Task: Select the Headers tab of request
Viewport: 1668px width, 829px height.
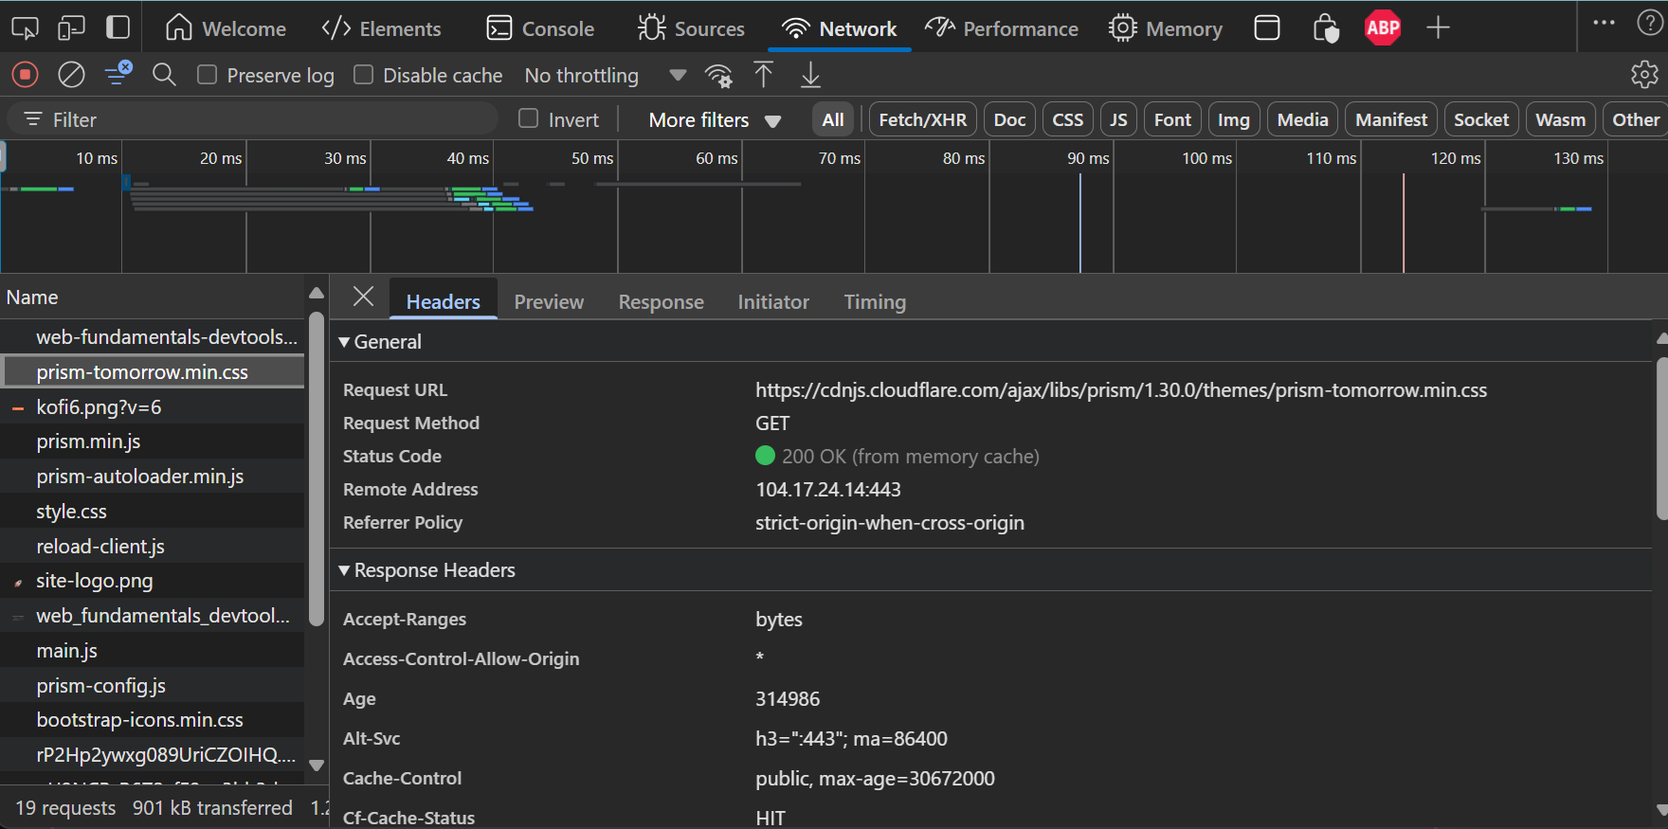Action: pyautogui.click(x=444, y=301)
